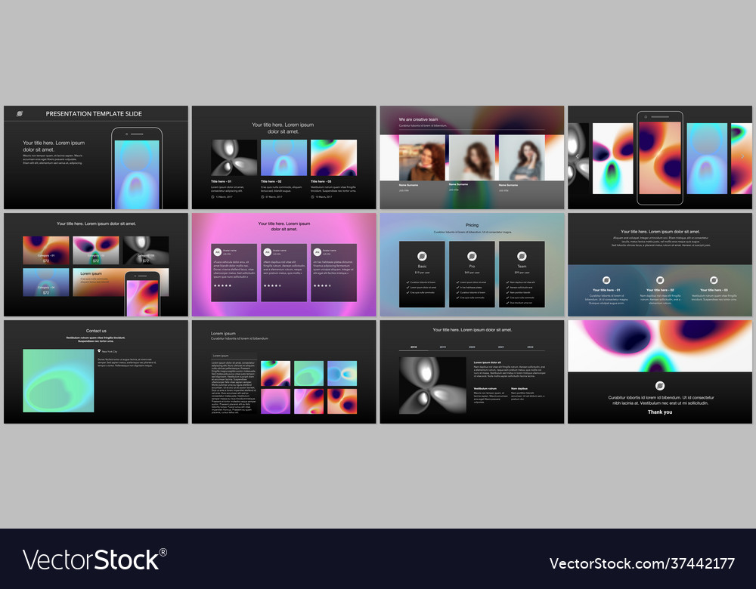Image resolution: width=756 pixels, height=589 pixels.
Task: Click the avatar icon on the middle testimonial card
Action: pos(267,252)
